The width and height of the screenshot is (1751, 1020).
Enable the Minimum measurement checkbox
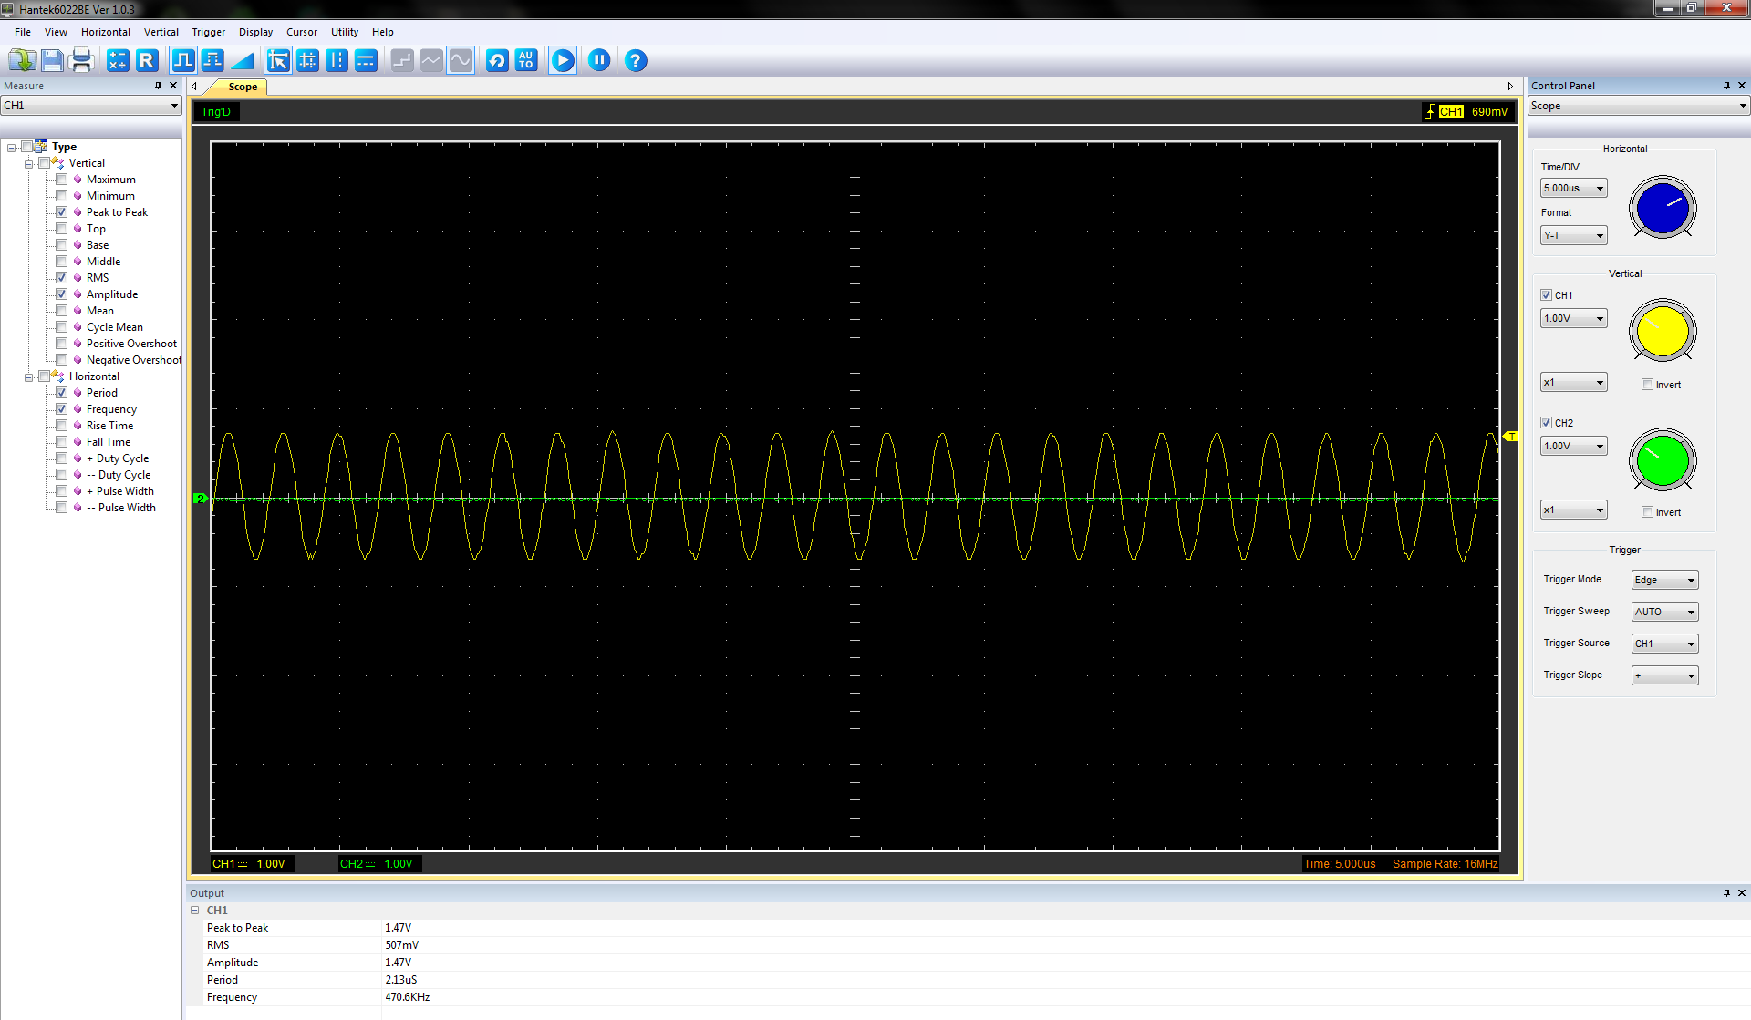coord(62,196)
